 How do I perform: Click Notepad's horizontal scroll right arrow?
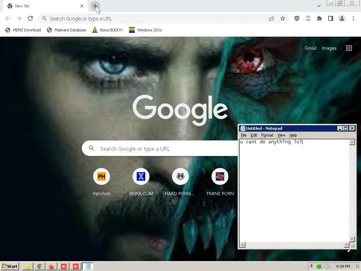(347, 245)
